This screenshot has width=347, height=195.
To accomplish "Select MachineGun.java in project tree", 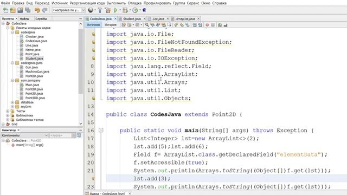I will click(x=37, y=71).
